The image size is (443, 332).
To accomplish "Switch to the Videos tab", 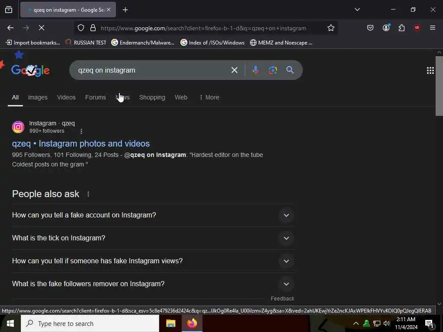I will tap(66, 97).
